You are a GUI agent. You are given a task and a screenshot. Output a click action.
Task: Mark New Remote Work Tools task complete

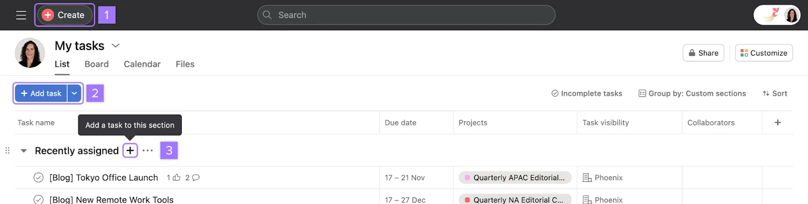pos(38,199)
